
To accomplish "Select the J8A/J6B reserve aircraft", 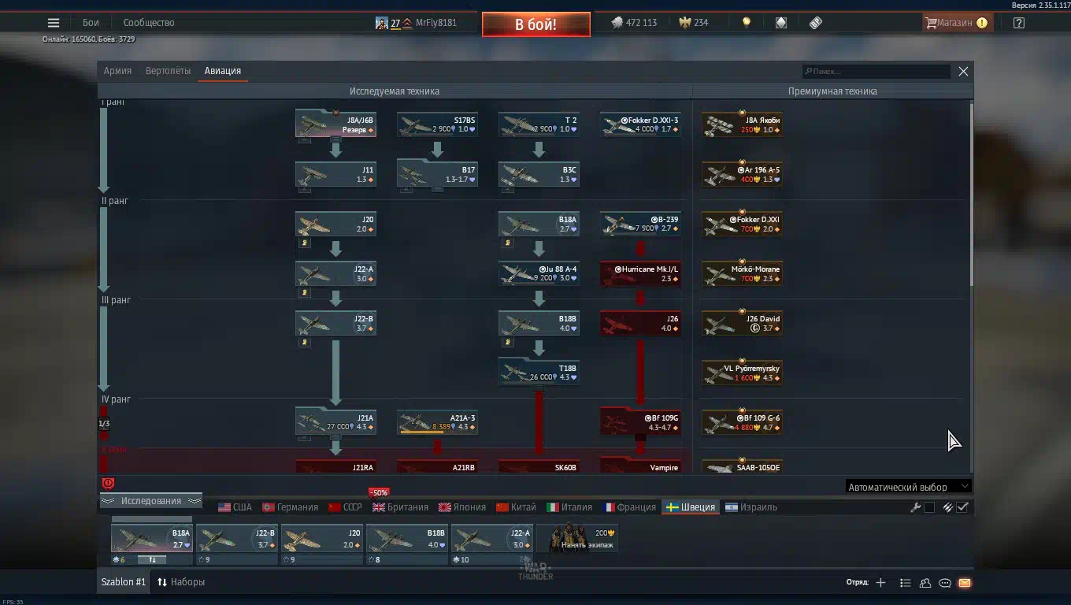I will 335,124.
